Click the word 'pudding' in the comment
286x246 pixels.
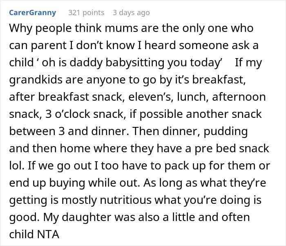(226, 131)
